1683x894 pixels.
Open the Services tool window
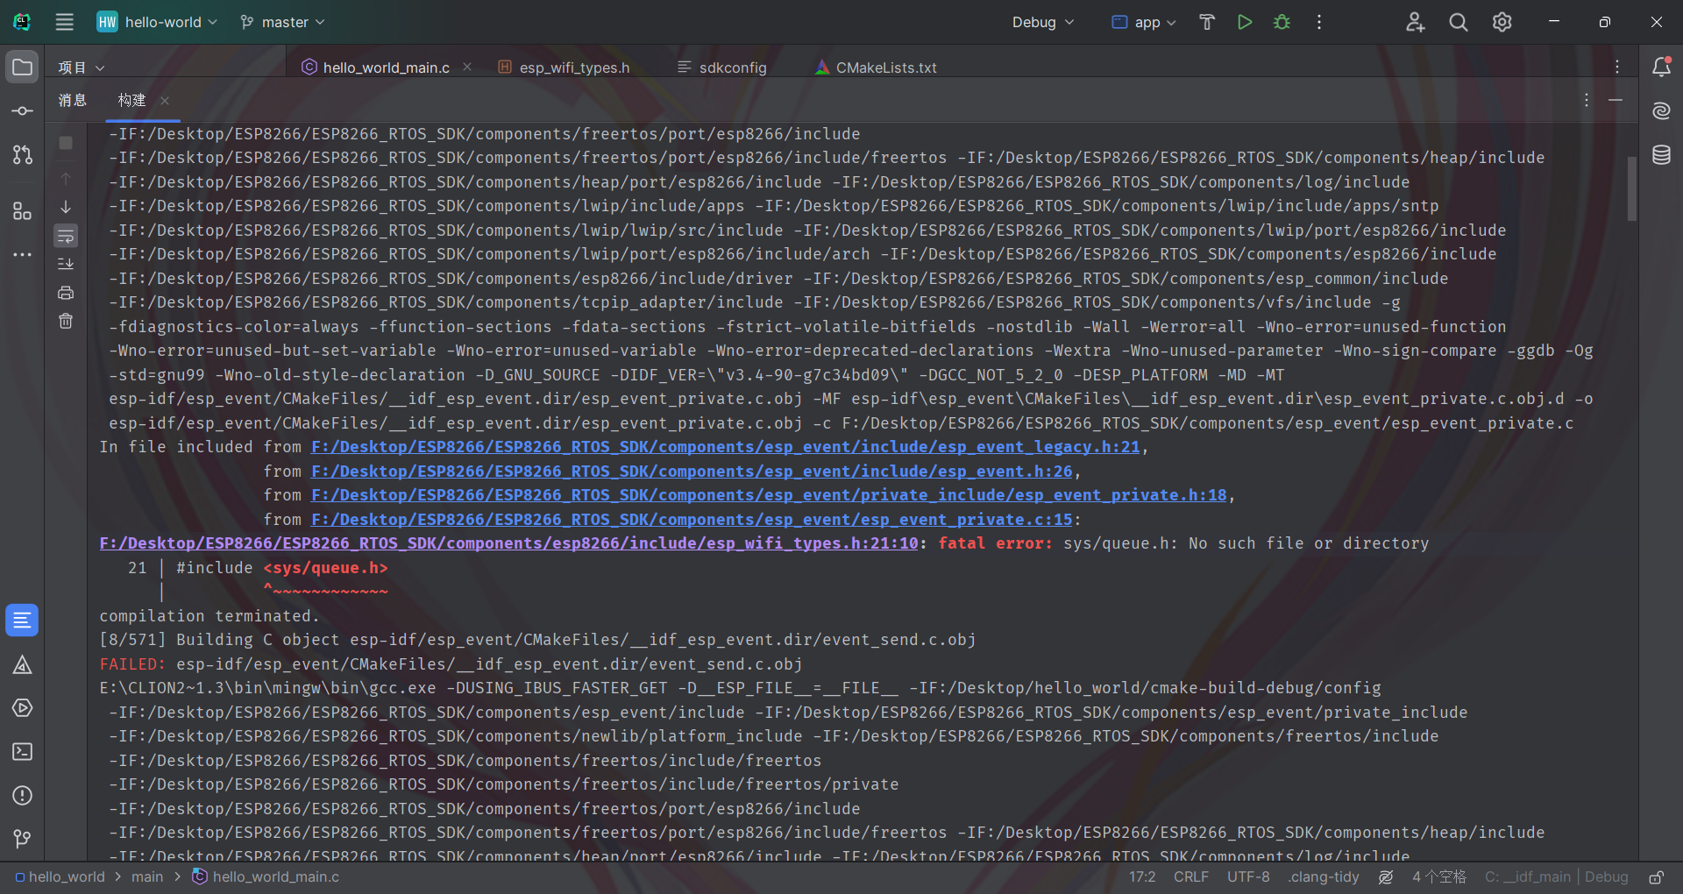tap(22, 708)
